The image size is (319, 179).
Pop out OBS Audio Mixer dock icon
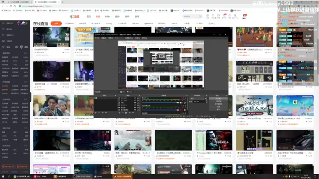tap(187, 95)
